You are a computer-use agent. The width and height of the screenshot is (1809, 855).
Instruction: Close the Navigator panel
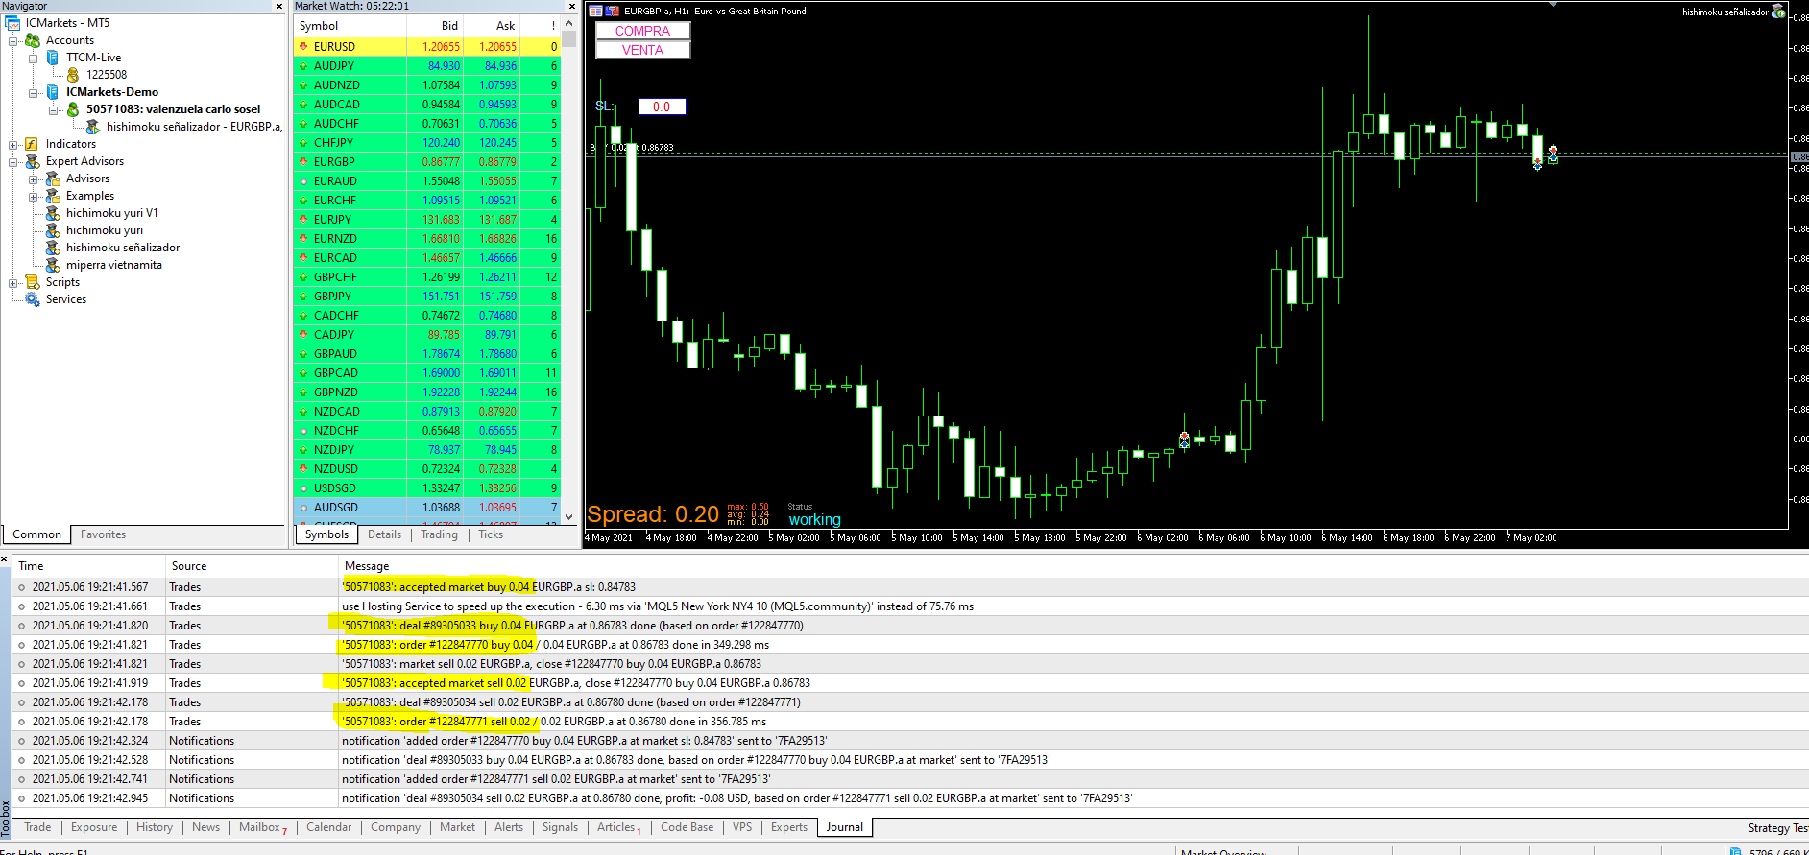tap(279, 6)
